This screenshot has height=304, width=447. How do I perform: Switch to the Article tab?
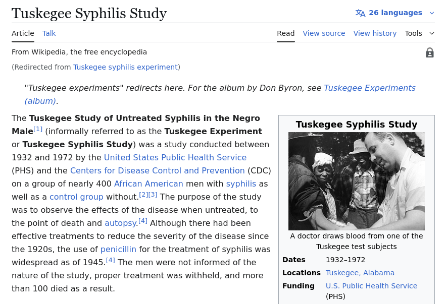click(x=23, y=33)
